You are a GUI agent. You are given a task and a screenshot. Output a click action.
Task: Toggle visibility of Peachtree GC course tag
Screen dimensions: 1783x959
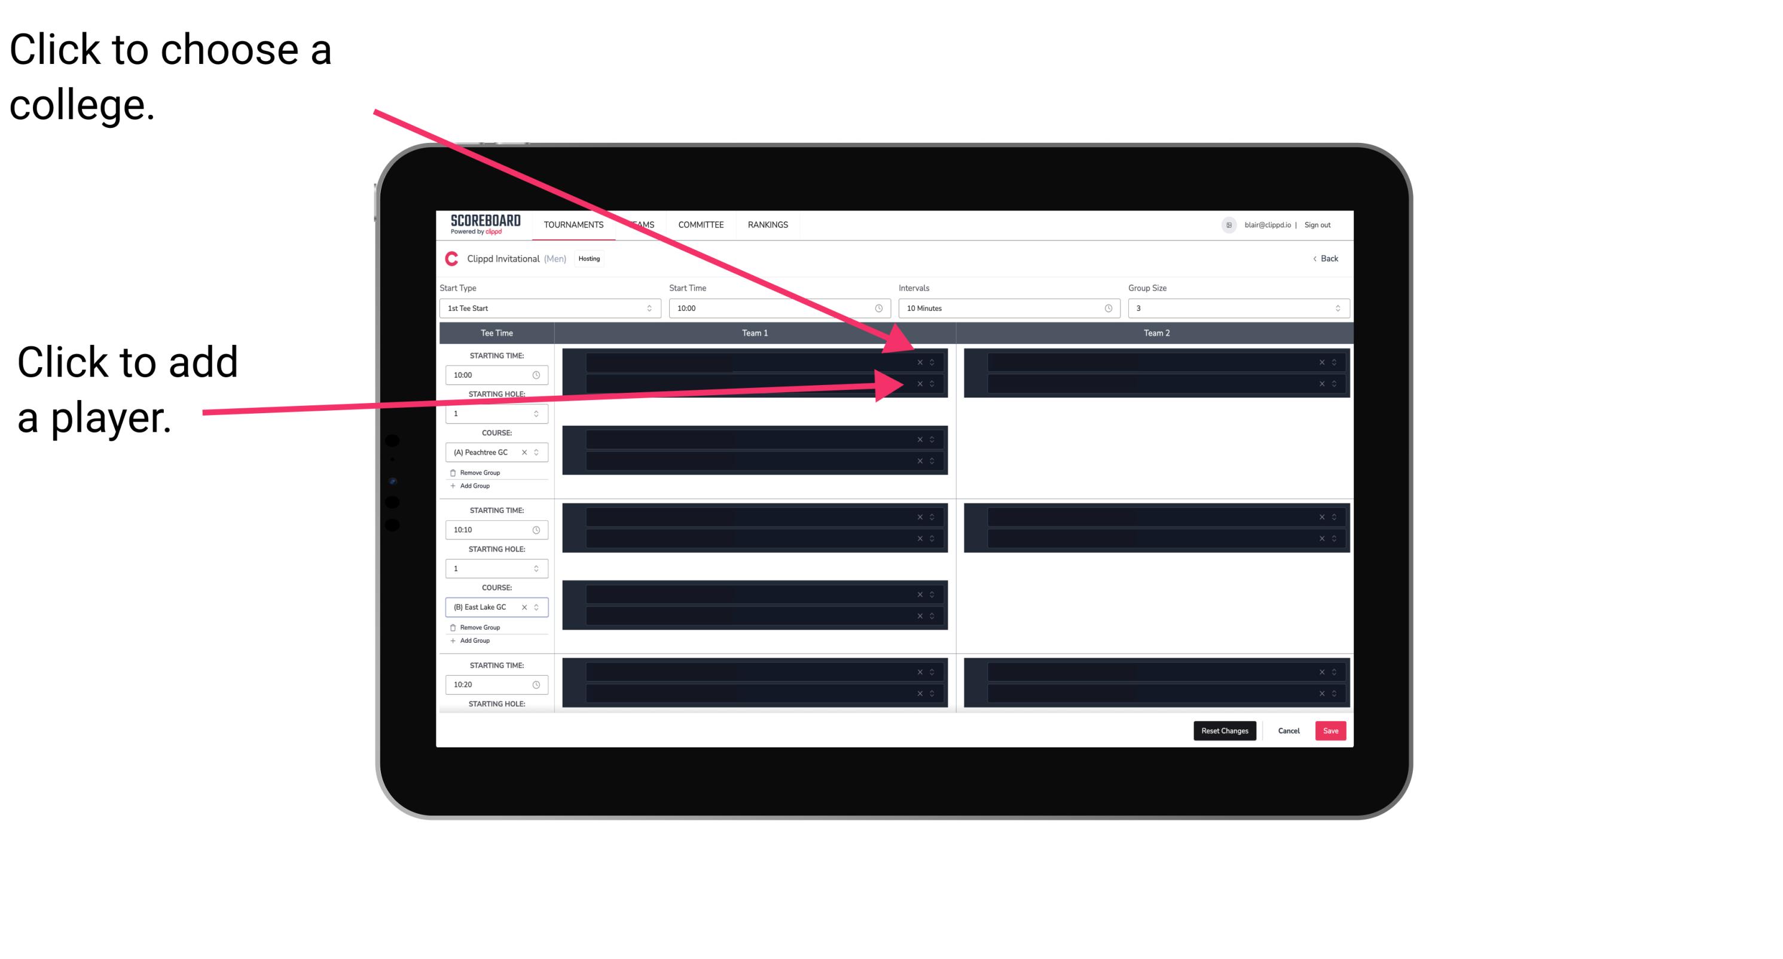[x=539, y=453]
